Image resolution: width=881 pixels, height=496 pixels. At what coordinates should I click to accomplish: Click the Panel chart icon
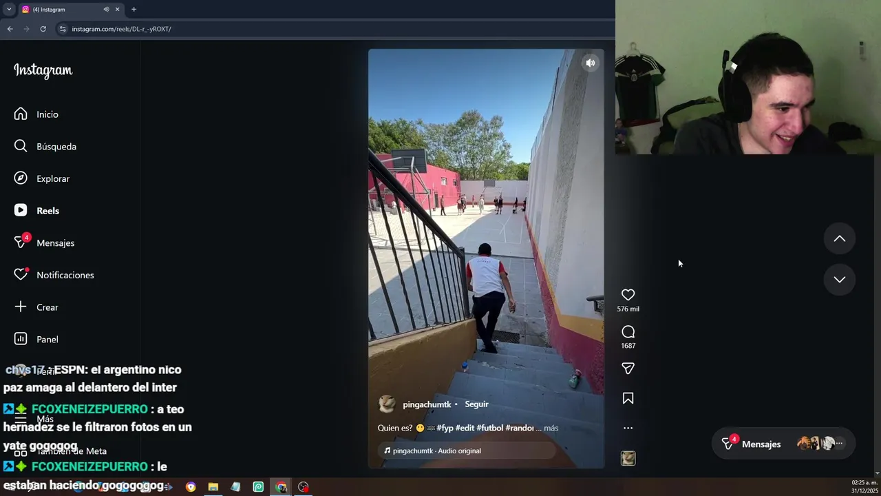[21, 339]
